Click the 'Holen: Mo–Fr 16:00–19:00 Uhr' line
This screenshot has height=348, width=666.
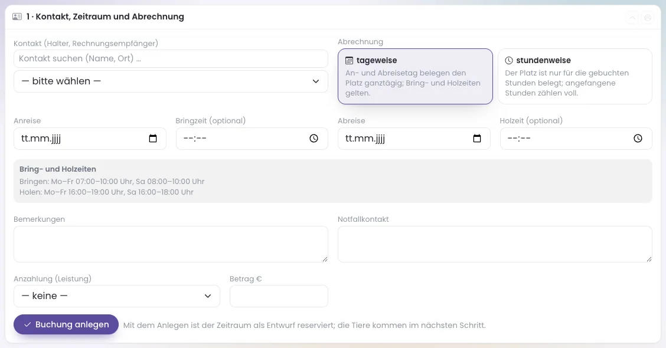[x=107, y=192]
